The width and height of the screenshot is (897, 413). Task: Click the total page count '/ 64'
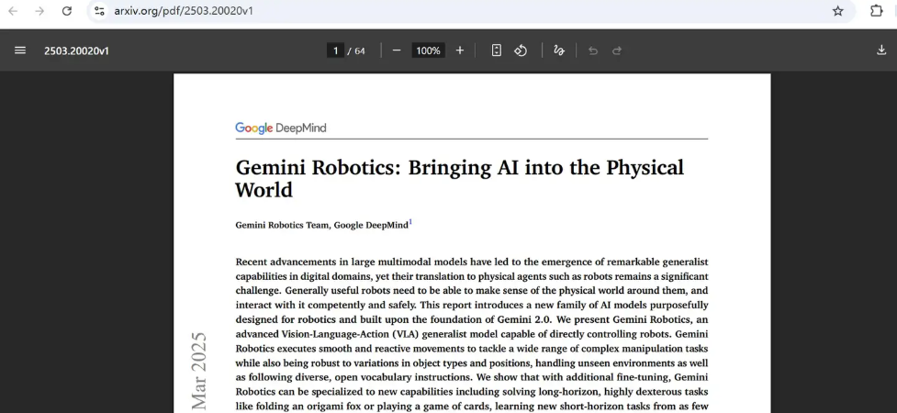point(356,50)
